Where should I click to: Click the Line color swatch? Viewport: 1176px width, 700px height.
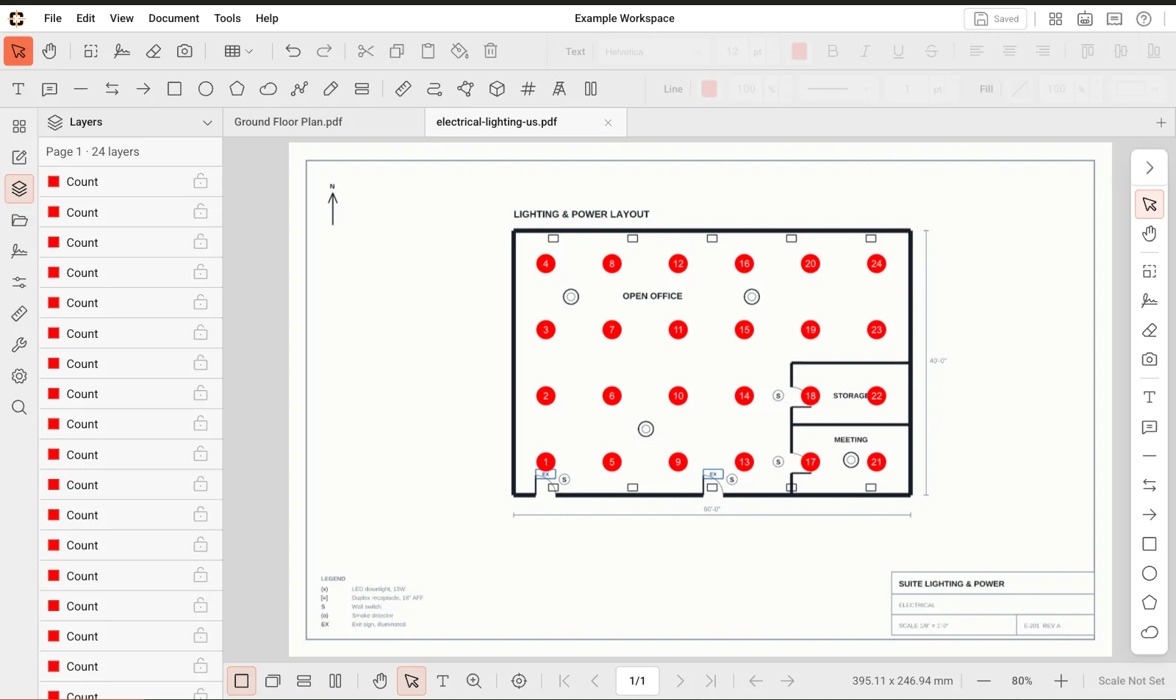click(x=709, y=89)
